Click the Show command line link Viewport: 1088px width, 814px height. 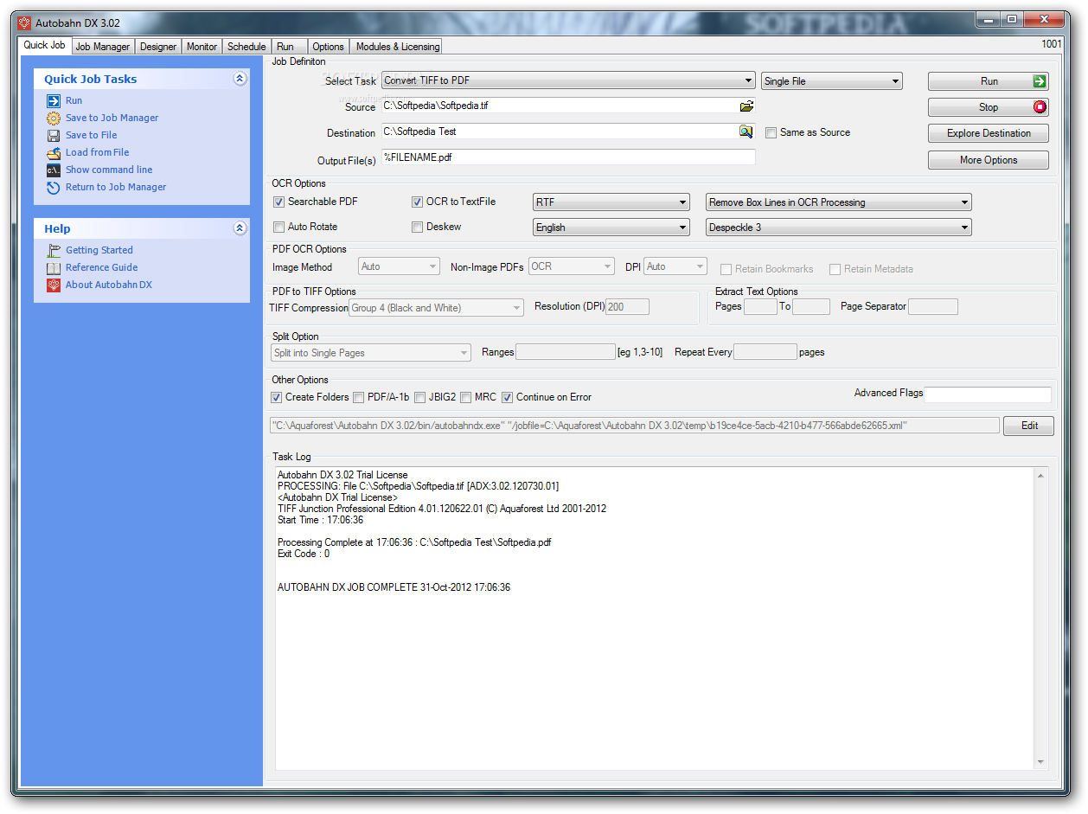coord(109,170)
